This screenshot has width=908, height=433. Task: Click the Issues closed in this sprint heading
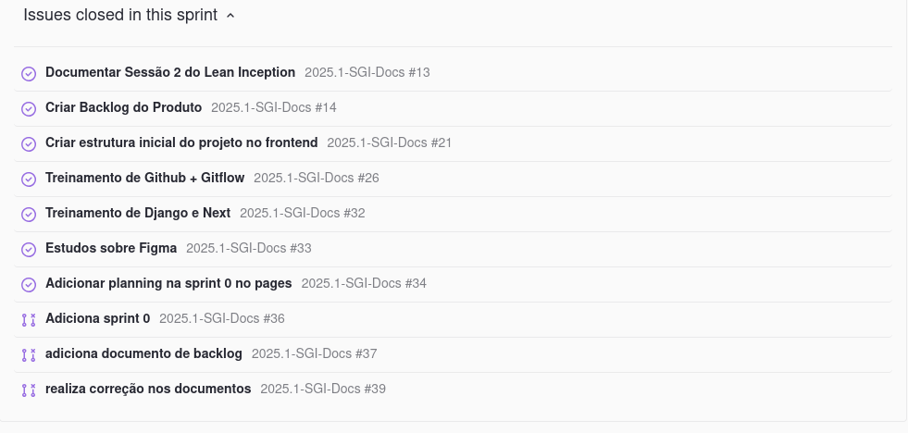click(x=120, y=15)
